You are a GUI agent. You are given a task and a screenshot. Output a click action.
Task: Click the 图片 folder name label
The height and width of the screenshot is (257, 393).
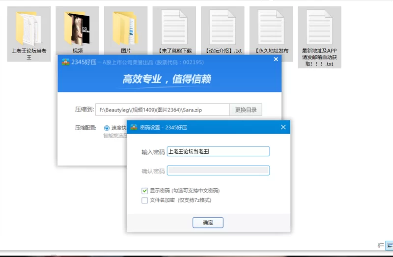click(126, 51)
